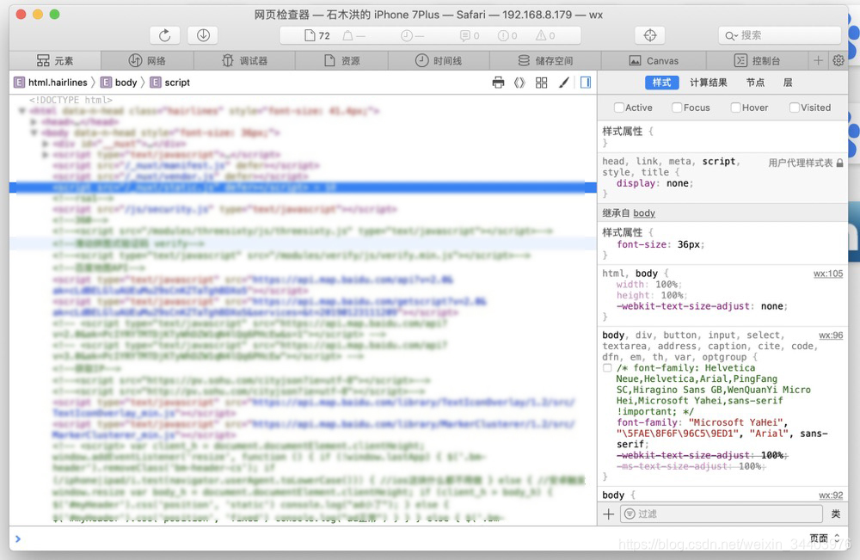Enable the Active pseudo-class checkbox
The image size is (860, 560).
tap(618, 108)
